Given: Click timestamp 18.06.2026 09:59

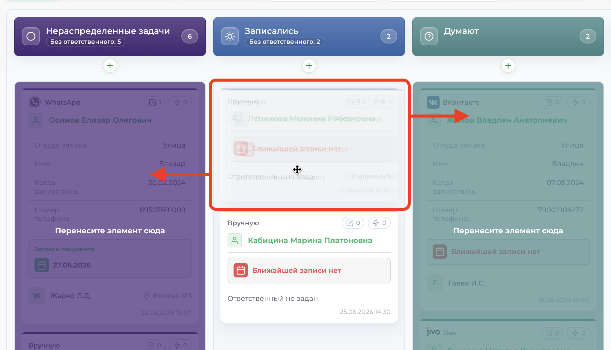Looking at the screenshot, I should (564, 300).
